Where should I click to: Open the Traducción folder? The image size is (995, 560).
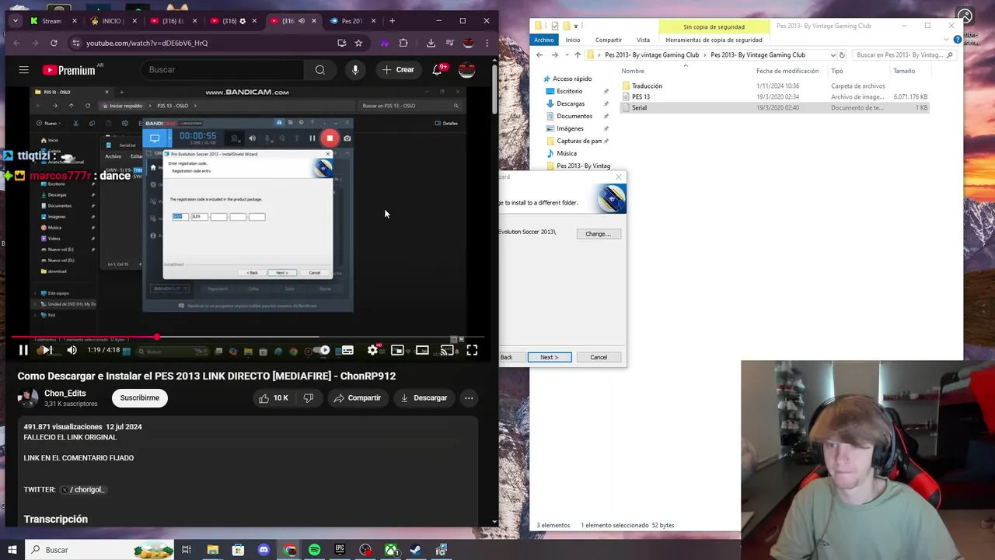(647, 86)
